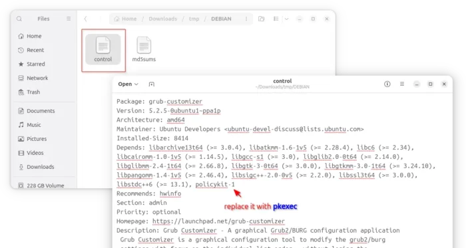Click the ubuntu-devel-discuss email address text
The height and width of the screenshot is (248, 466).
[294, 130]
